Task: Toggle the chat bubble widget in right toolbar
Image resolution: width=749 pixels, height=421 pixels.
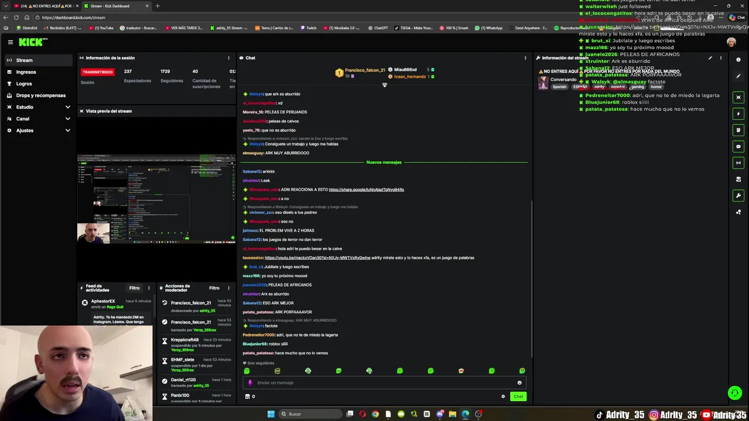Action: point(738,146)
